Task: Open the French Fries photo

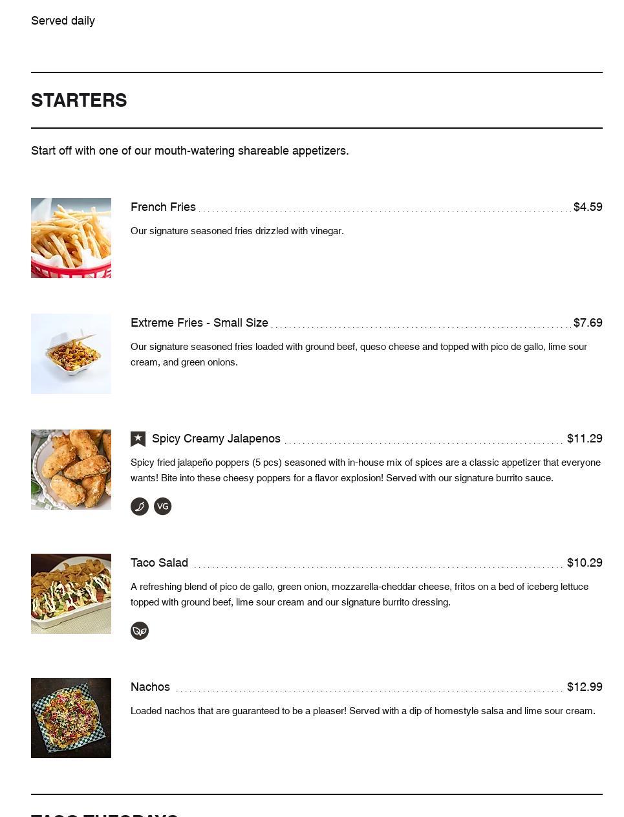Action: click(x=71, y=238)
